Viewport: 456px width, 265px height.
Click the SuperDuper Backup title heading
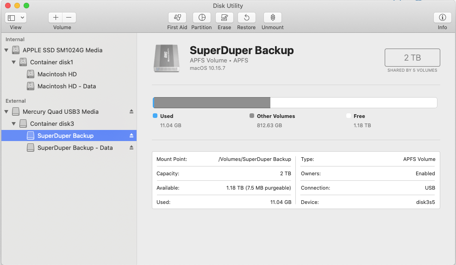pyautogui.click(x=242, y=50)
